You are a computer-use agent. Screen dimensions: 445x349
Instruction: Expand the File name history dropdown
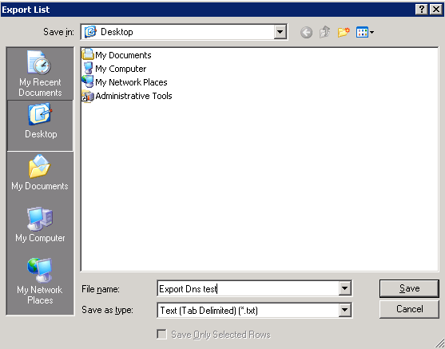point(344,288)
